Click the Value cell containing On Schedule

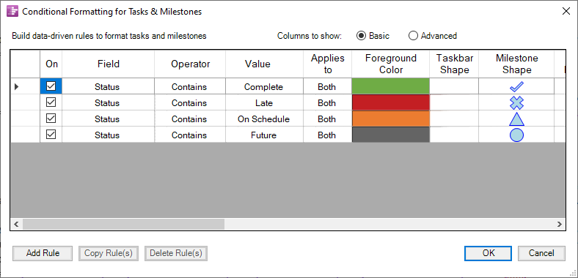(264, 119)
